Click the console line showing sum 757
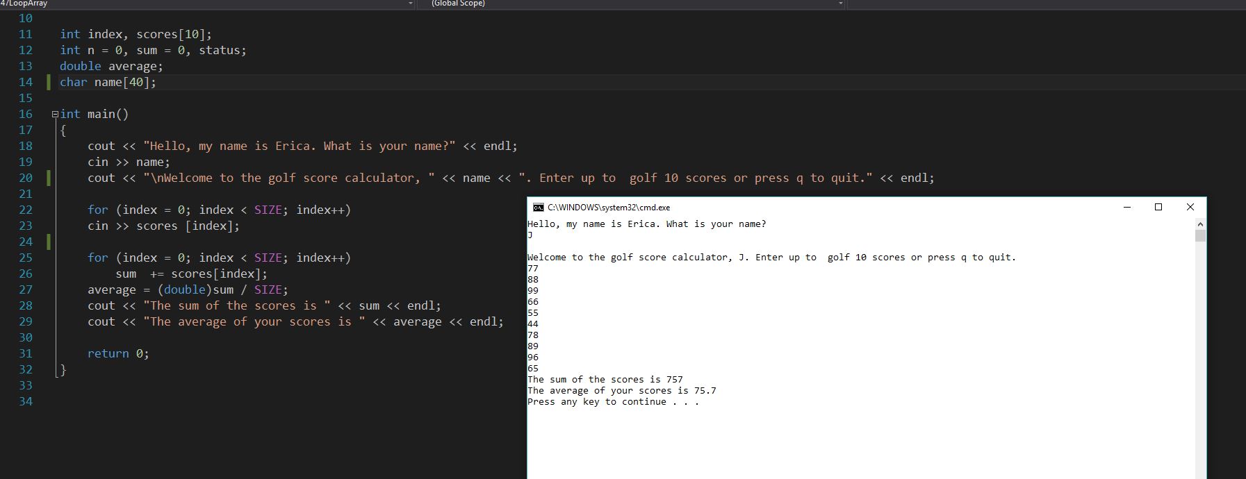 coord(605,380)
